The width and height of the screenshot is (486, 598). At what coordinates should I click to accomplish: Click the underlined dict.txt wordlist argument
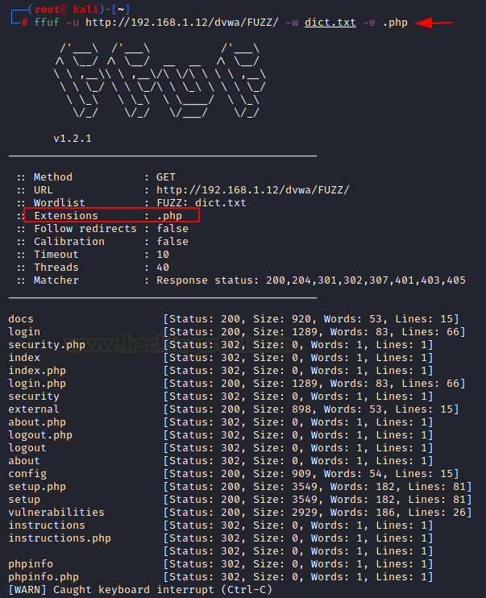(x=330, y=23)
